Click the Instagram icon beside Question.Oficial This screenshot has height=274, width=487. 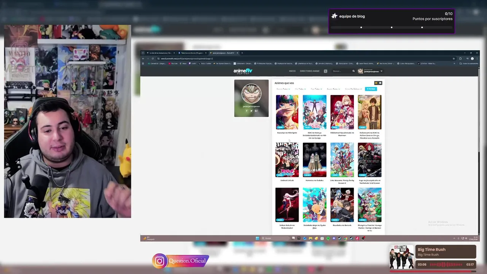point(159,261)
